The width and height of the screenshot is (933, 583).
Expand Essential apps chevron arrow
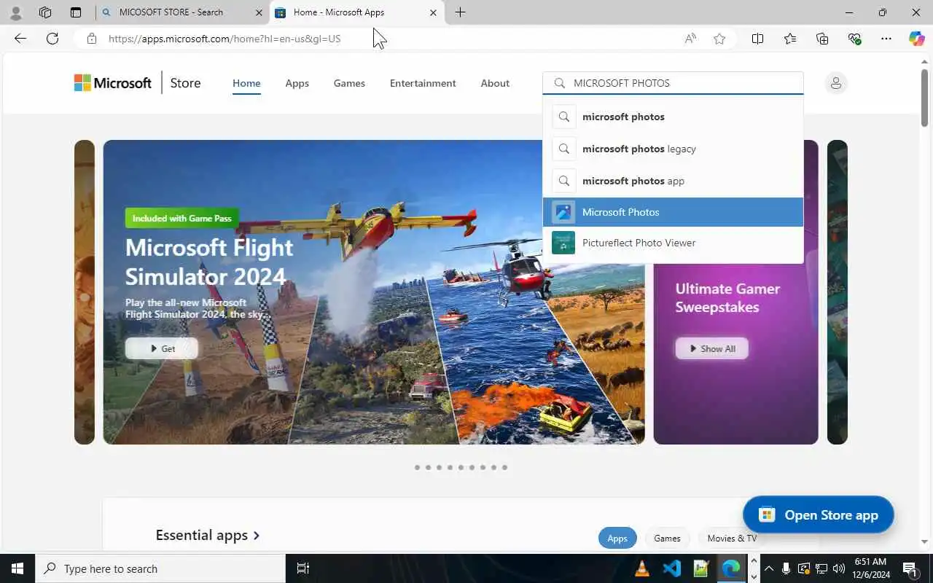coord(257,536)
